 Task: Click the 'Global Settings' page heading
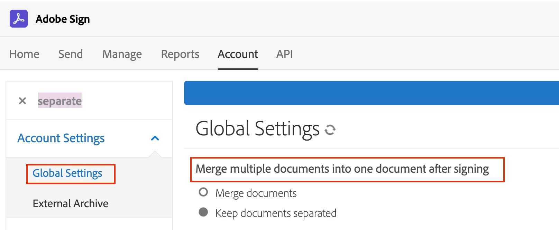point(258,129)
